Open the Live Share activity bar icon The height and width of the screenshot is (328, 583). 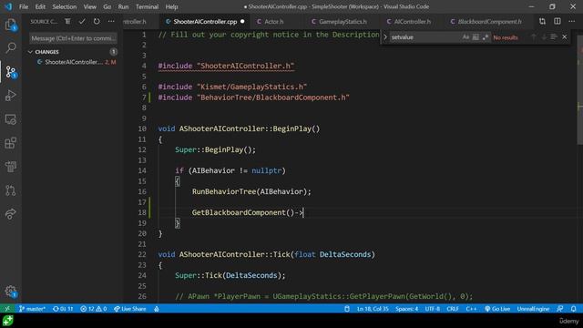pos(10,214)
